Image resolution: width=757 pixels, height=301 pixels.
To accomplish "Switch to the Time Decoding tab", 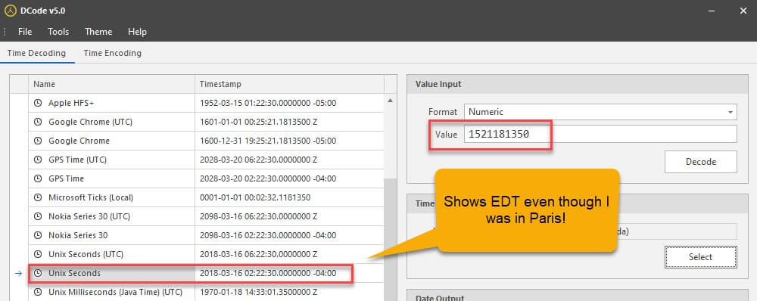I will [x=36, y=53].
